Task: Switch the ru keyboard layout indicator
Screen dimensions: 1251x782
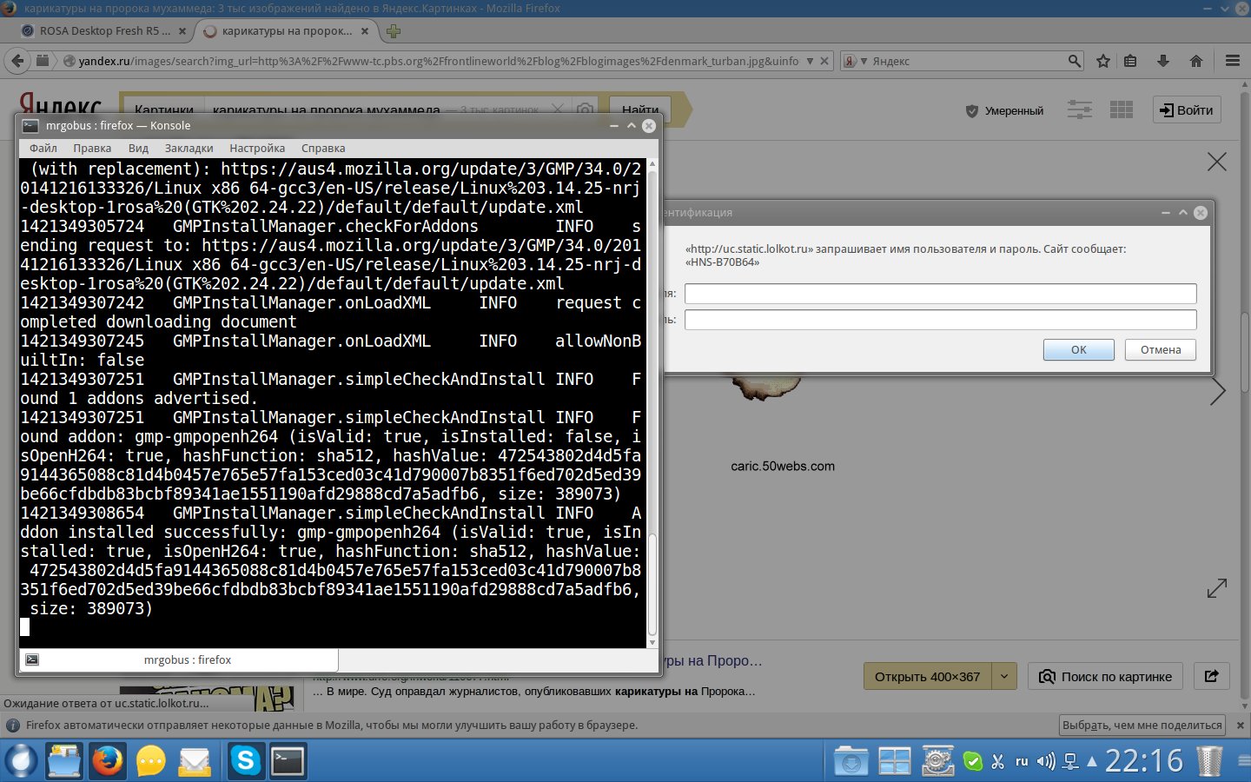Action: coord(1022,762)
